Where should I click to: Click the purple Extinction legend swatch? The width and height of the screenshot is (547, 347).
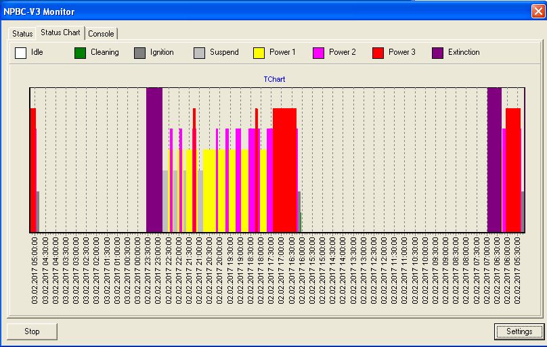tap(437, 53)
